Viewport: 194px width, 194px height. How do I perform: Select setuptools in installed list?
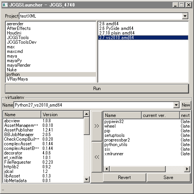pyautogui.click(x=147, y=135)
